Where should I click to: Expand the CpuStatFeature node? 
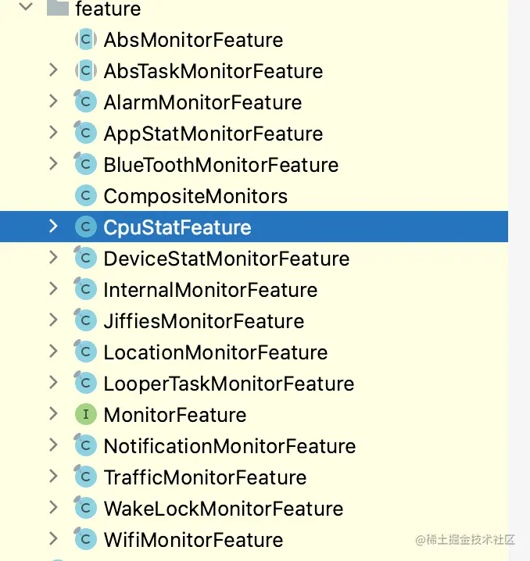pos(53,227)
